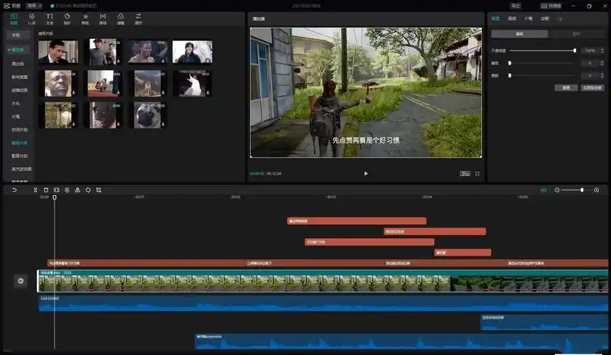Click the skin smoothing slider handle
This screenshot has width=611, height=355.
(509, 63)
